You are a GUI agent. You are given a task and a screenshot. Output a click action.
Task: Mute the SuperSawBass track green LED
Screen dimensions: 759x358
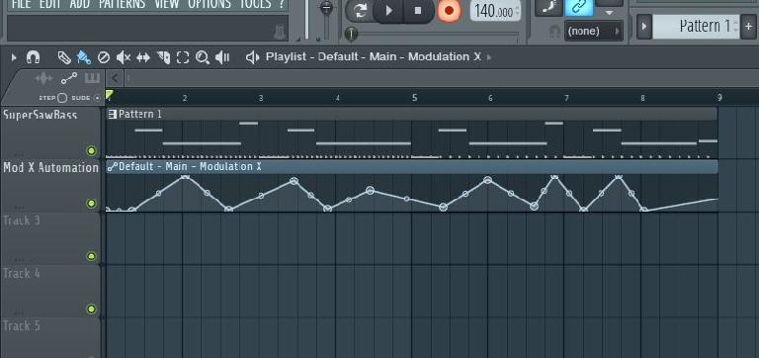pyautogui.click(x=92, y=150)
